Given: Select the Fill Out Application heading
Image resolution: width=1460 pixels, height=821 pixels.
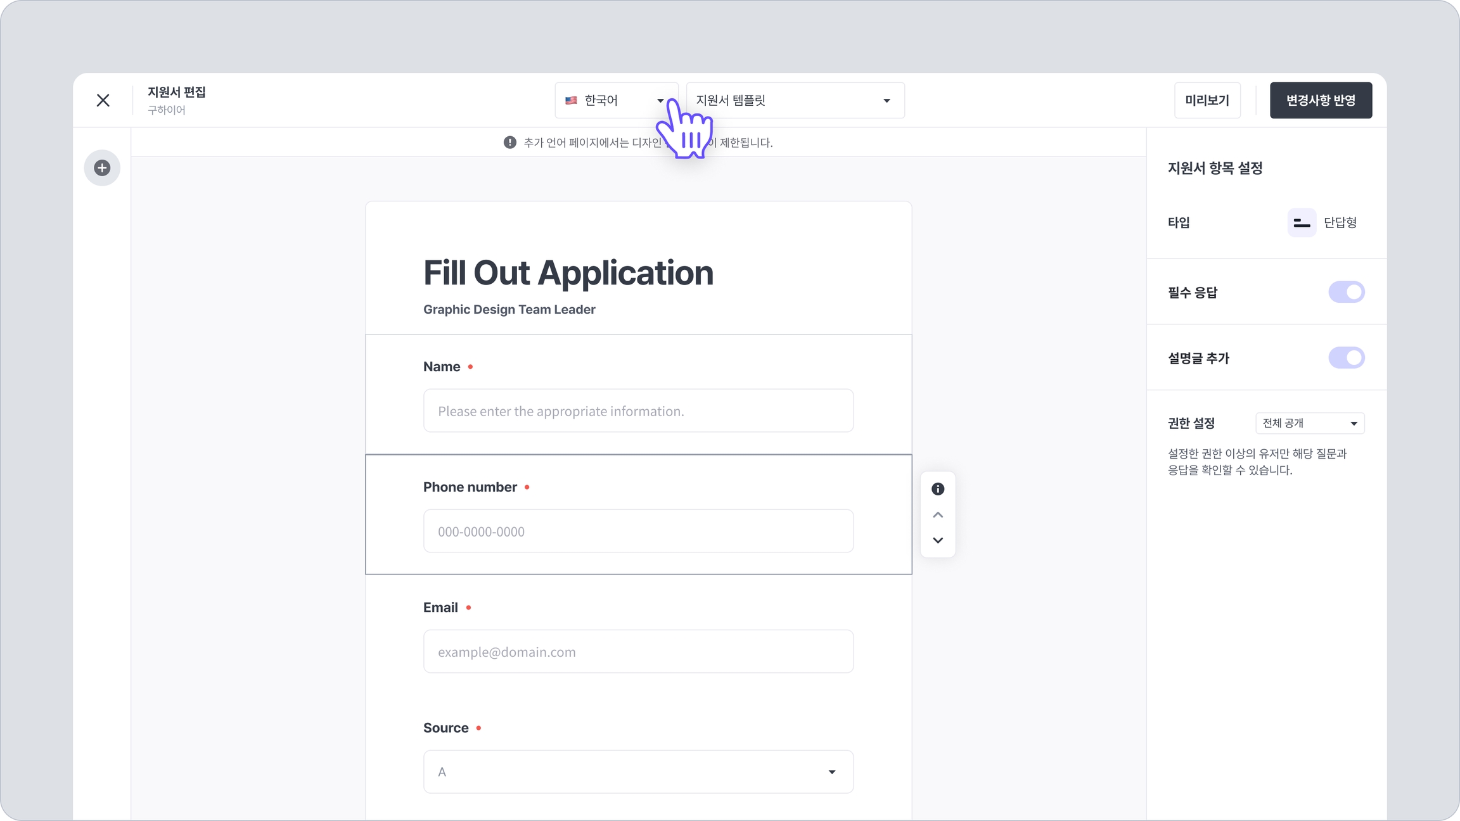Looking at the screenshot, I should [568, 273].
